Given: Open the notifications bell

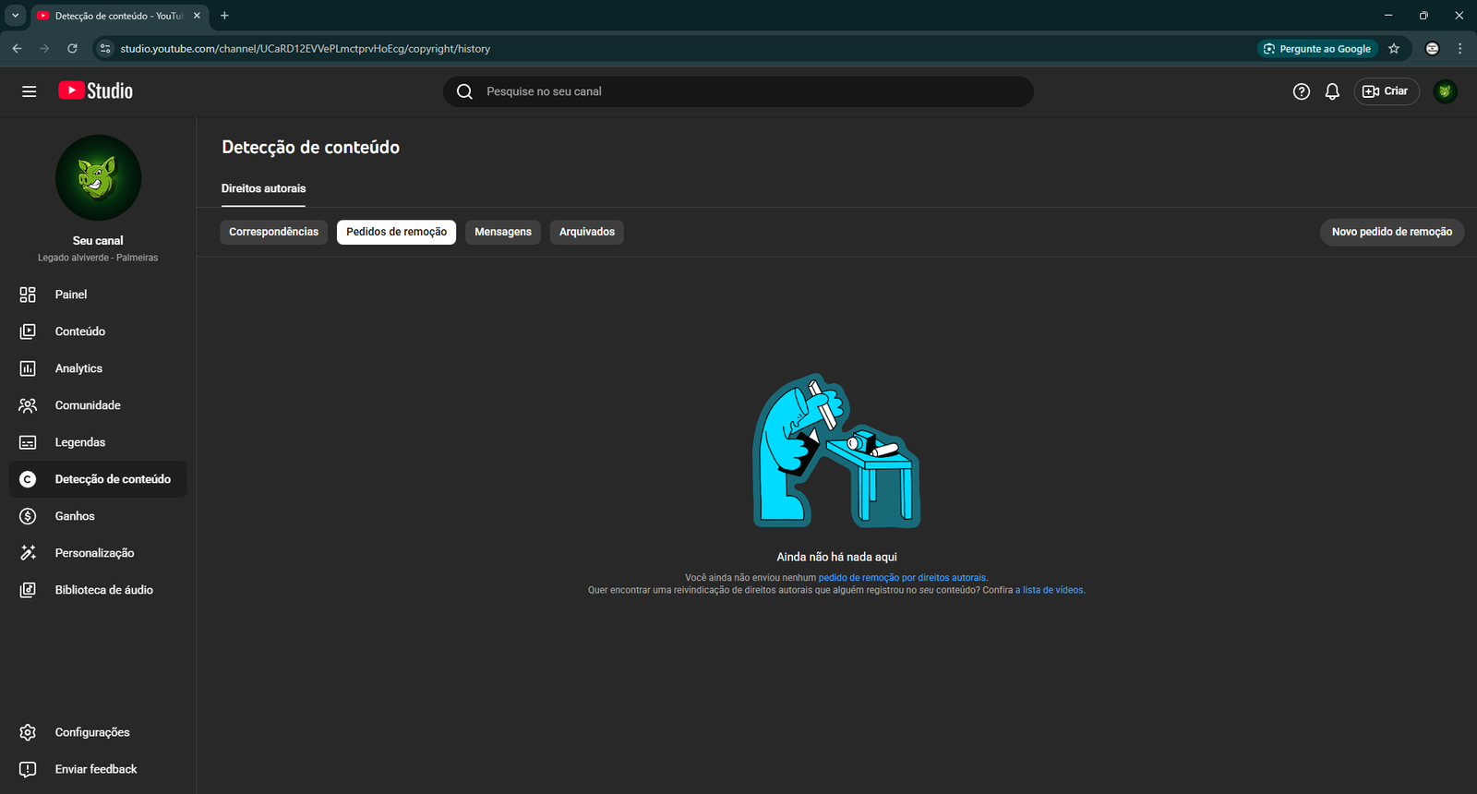Looking at the screenshot, I should coord(1332,91).
